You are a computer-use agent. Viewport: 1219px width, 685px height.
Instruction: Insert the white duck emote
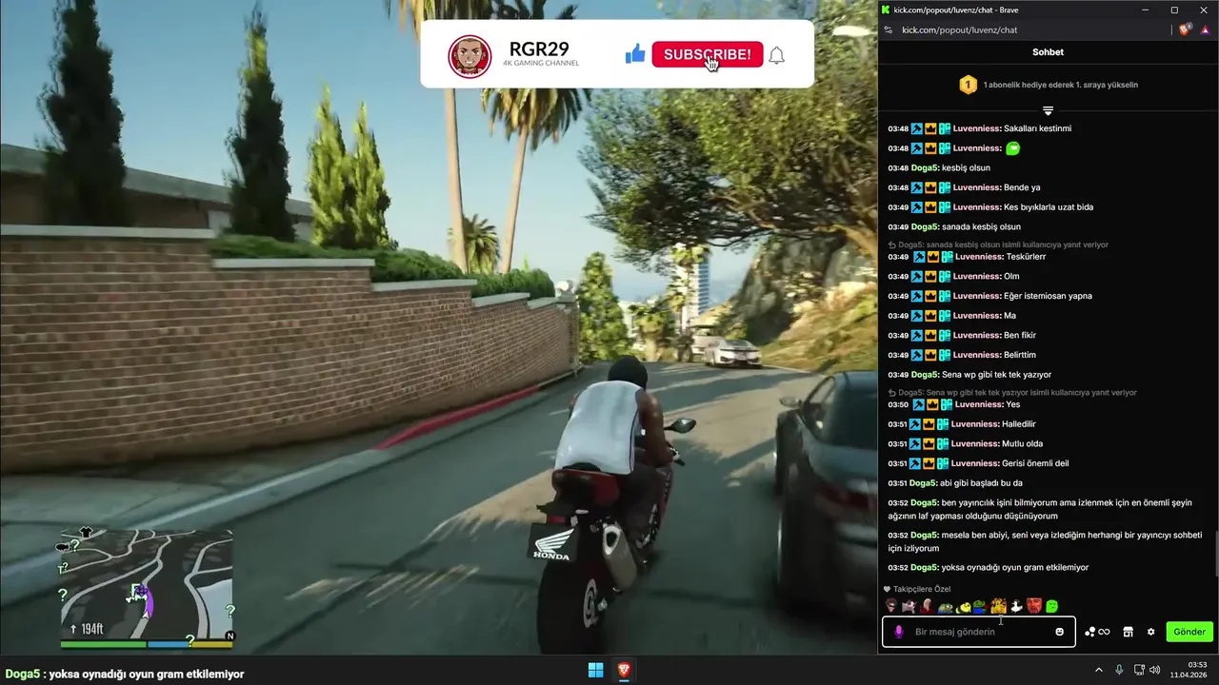(x=1017, y=606)
